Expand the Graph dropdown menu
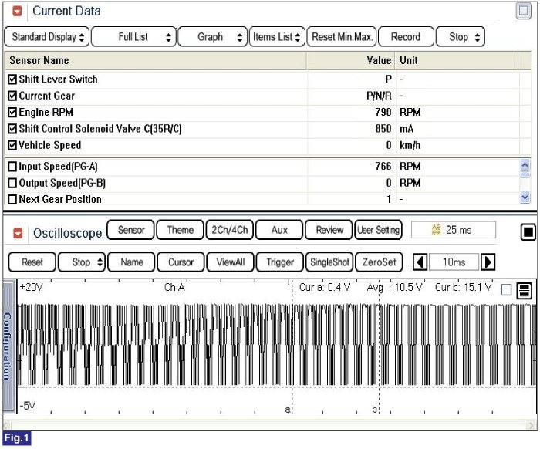Image resolution: width=540 pixels, height=449 pixels. coord(212,37)
